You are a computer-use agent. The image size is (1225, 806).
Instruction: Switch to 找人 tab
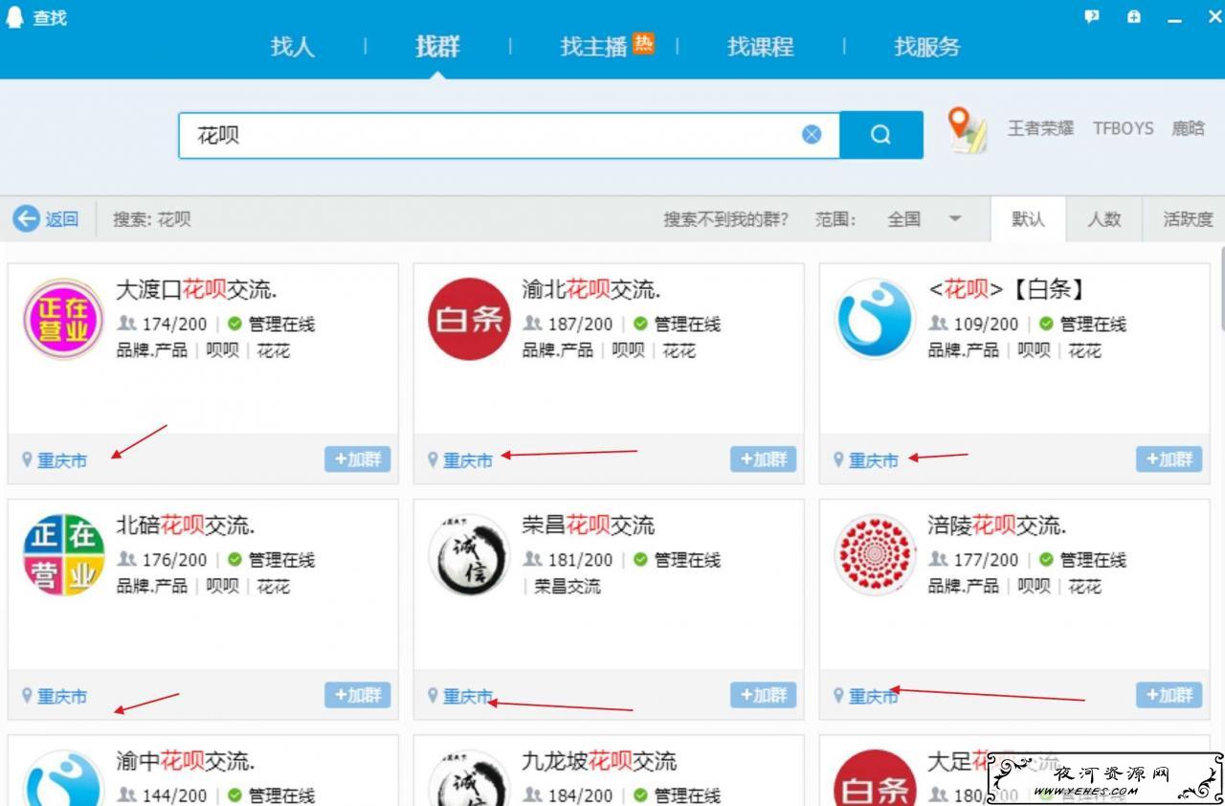[293, 46]
